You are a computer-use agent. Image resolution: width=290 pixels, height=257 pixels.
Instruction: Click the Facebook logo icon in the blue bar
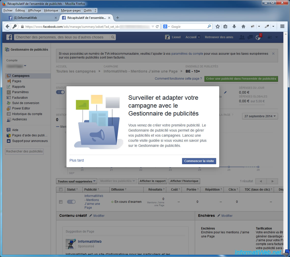coord(9,37)
